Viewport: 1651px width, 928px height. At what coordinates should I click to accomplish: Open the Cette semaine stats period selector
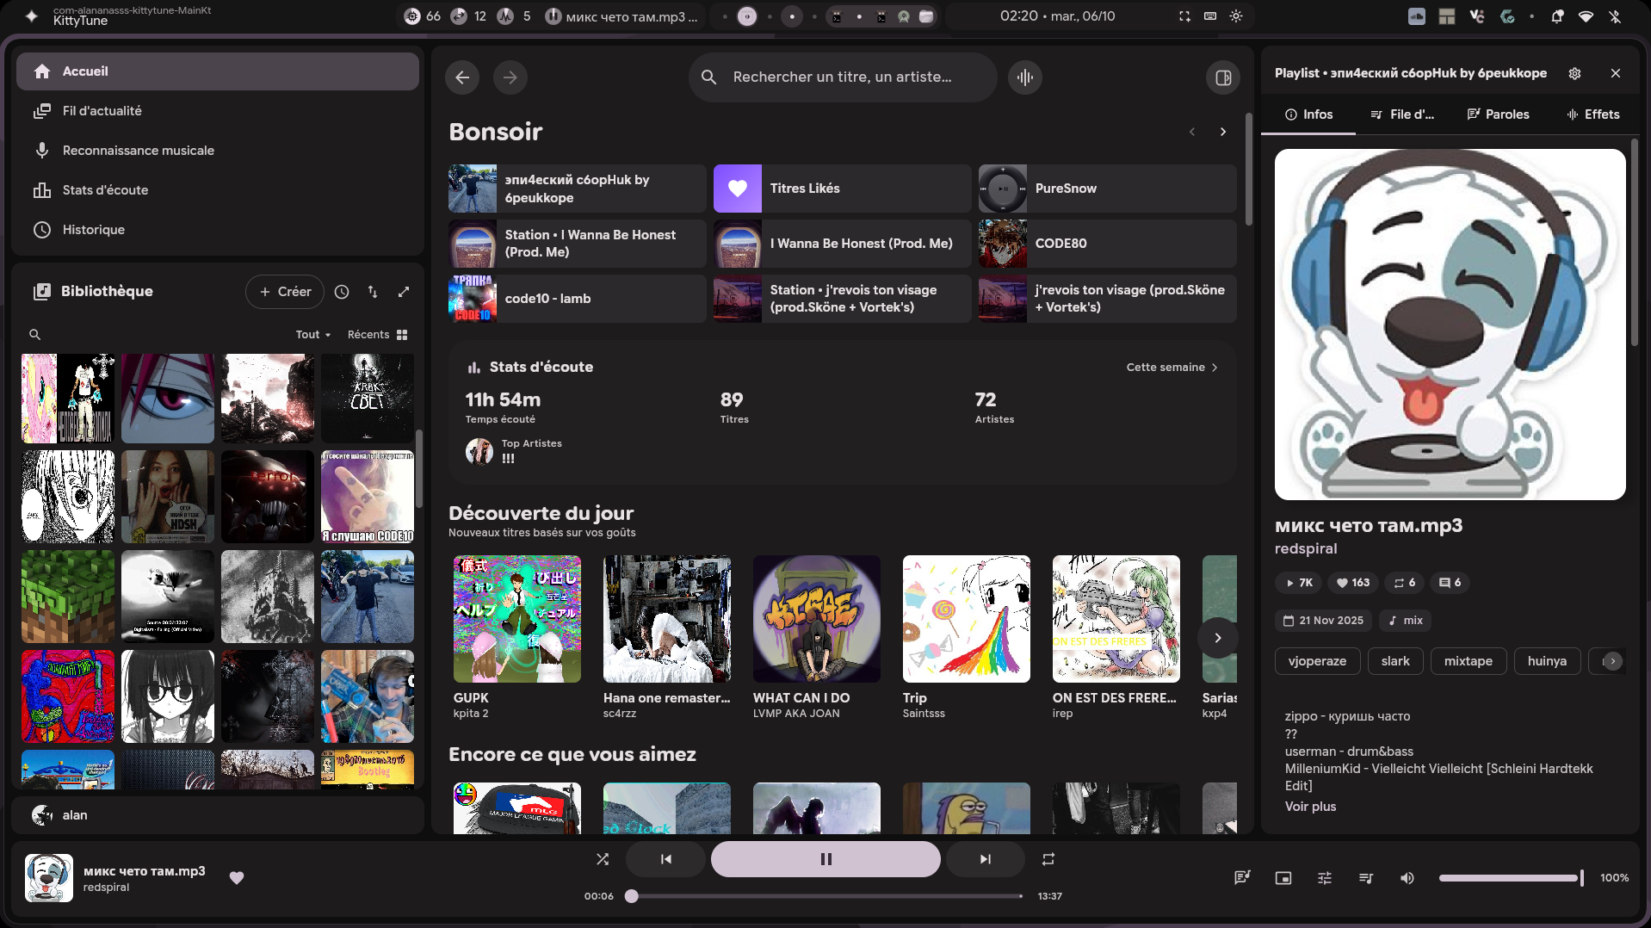tap(1172, 368)
